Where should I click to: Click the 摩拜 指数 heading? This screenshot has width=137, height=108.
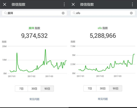pyautogui.click(x=34, y=28)
